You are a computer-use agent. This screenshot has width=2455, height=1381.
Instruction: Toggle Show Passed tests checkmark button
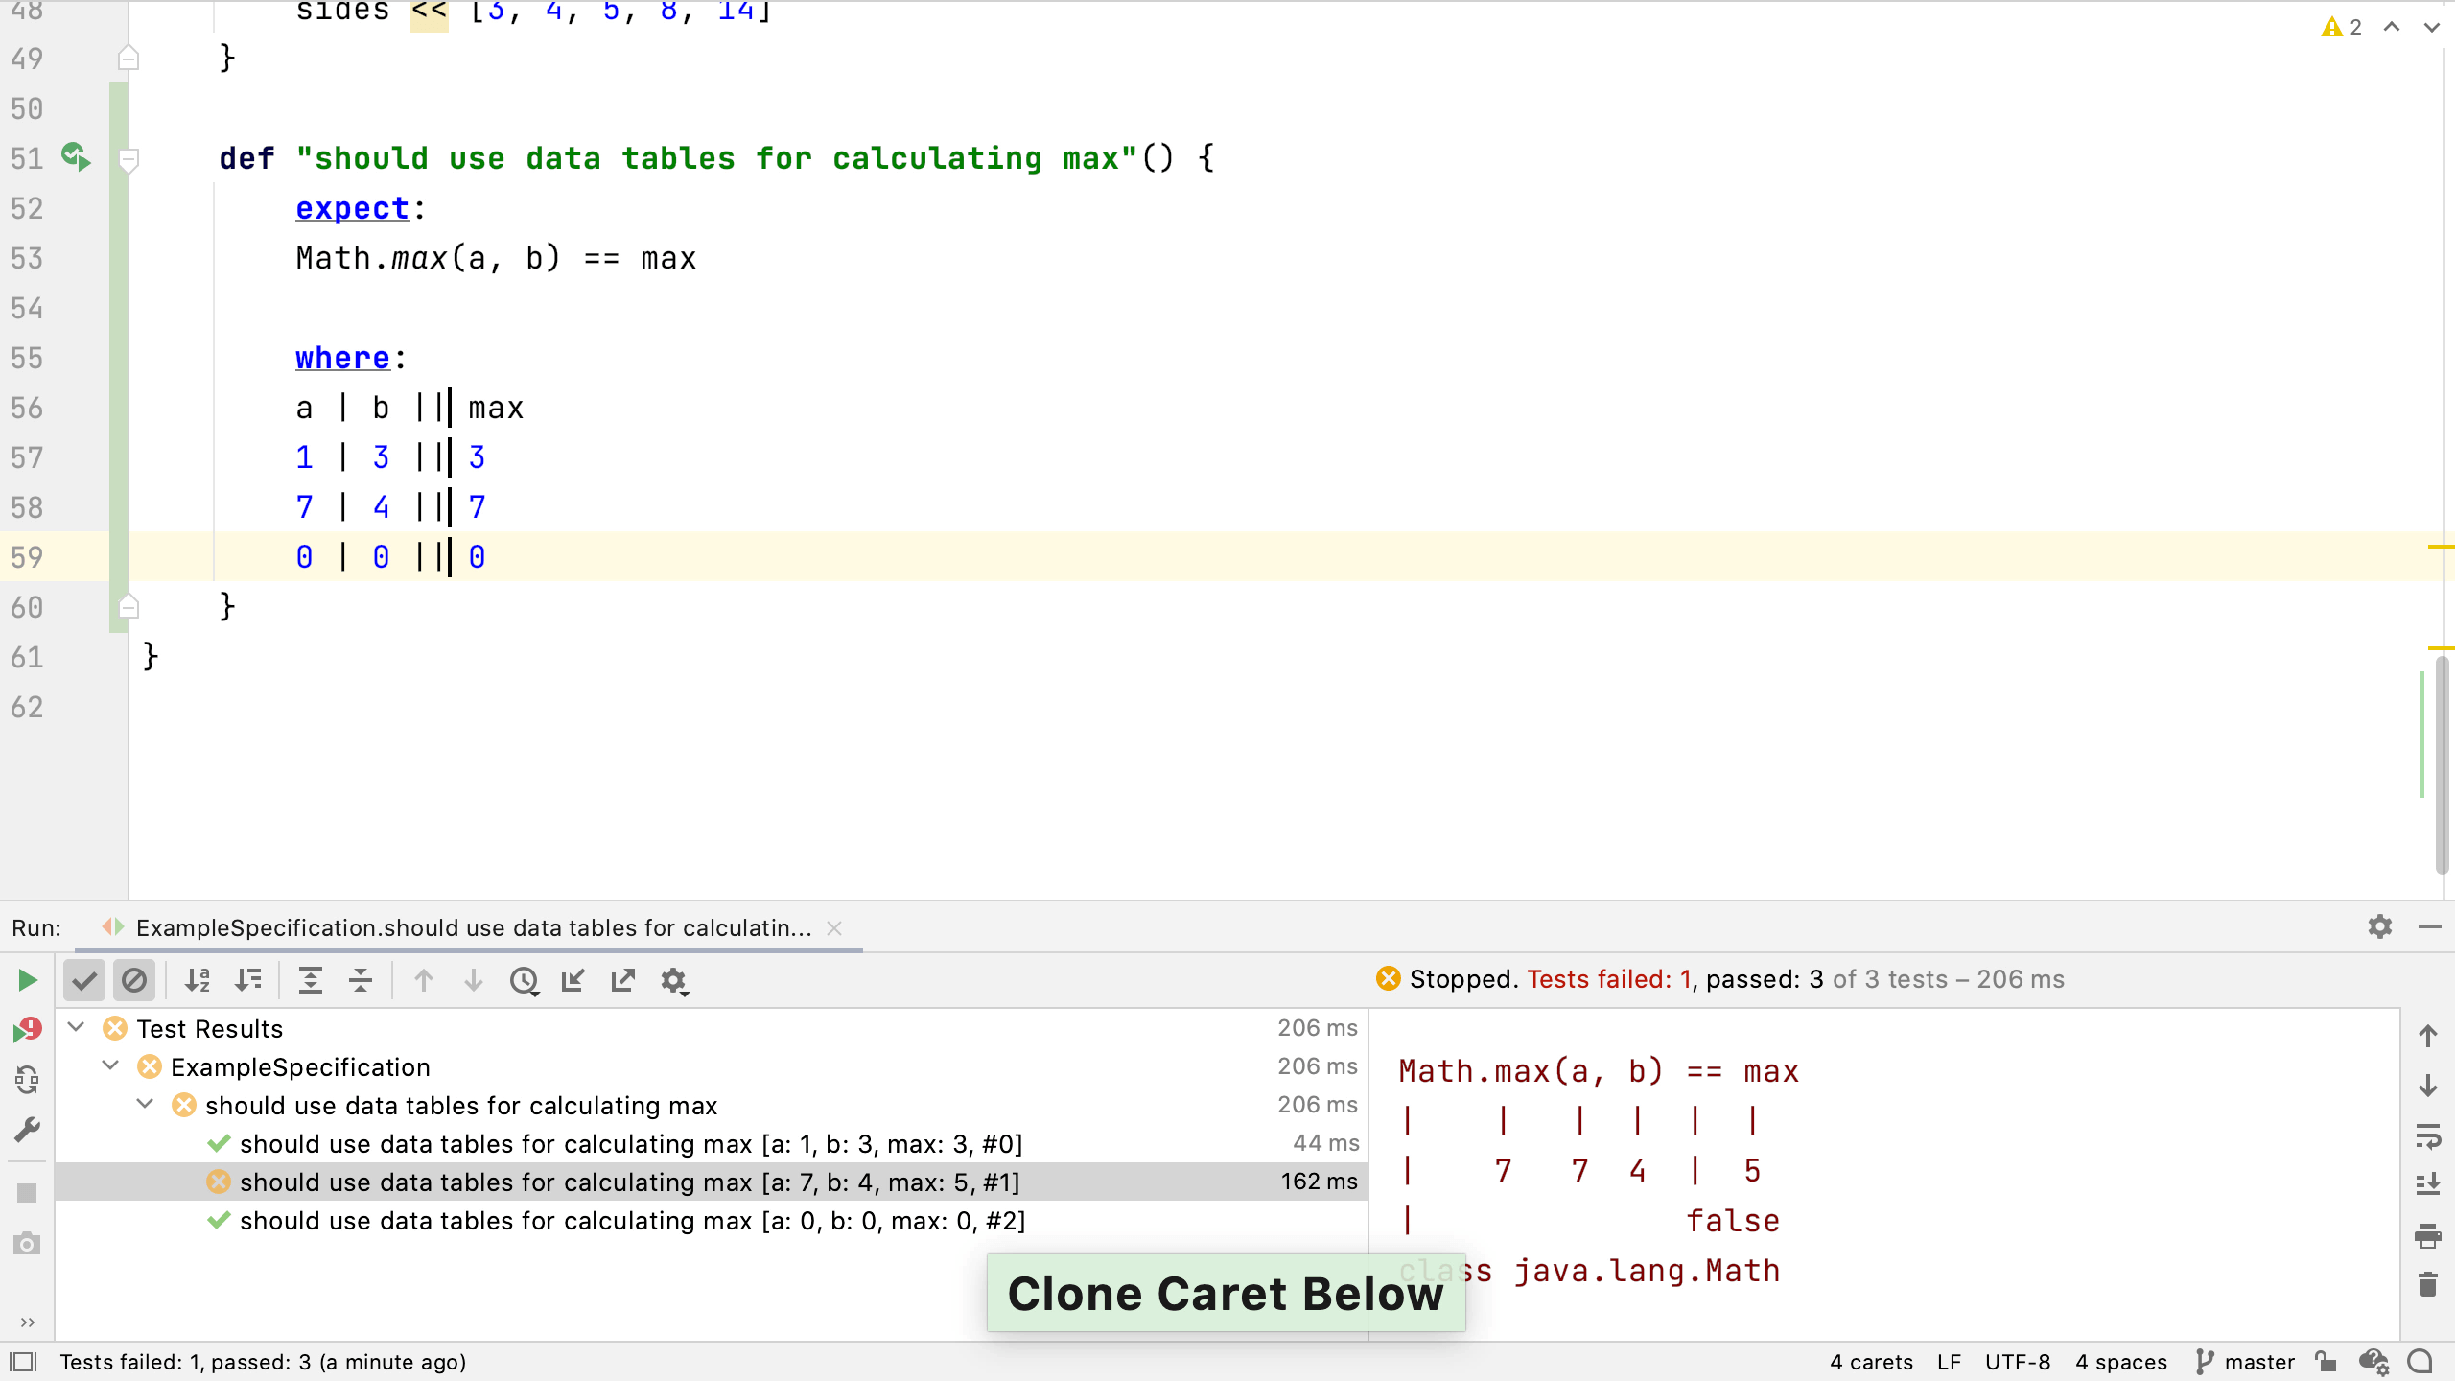click(84, 980)
